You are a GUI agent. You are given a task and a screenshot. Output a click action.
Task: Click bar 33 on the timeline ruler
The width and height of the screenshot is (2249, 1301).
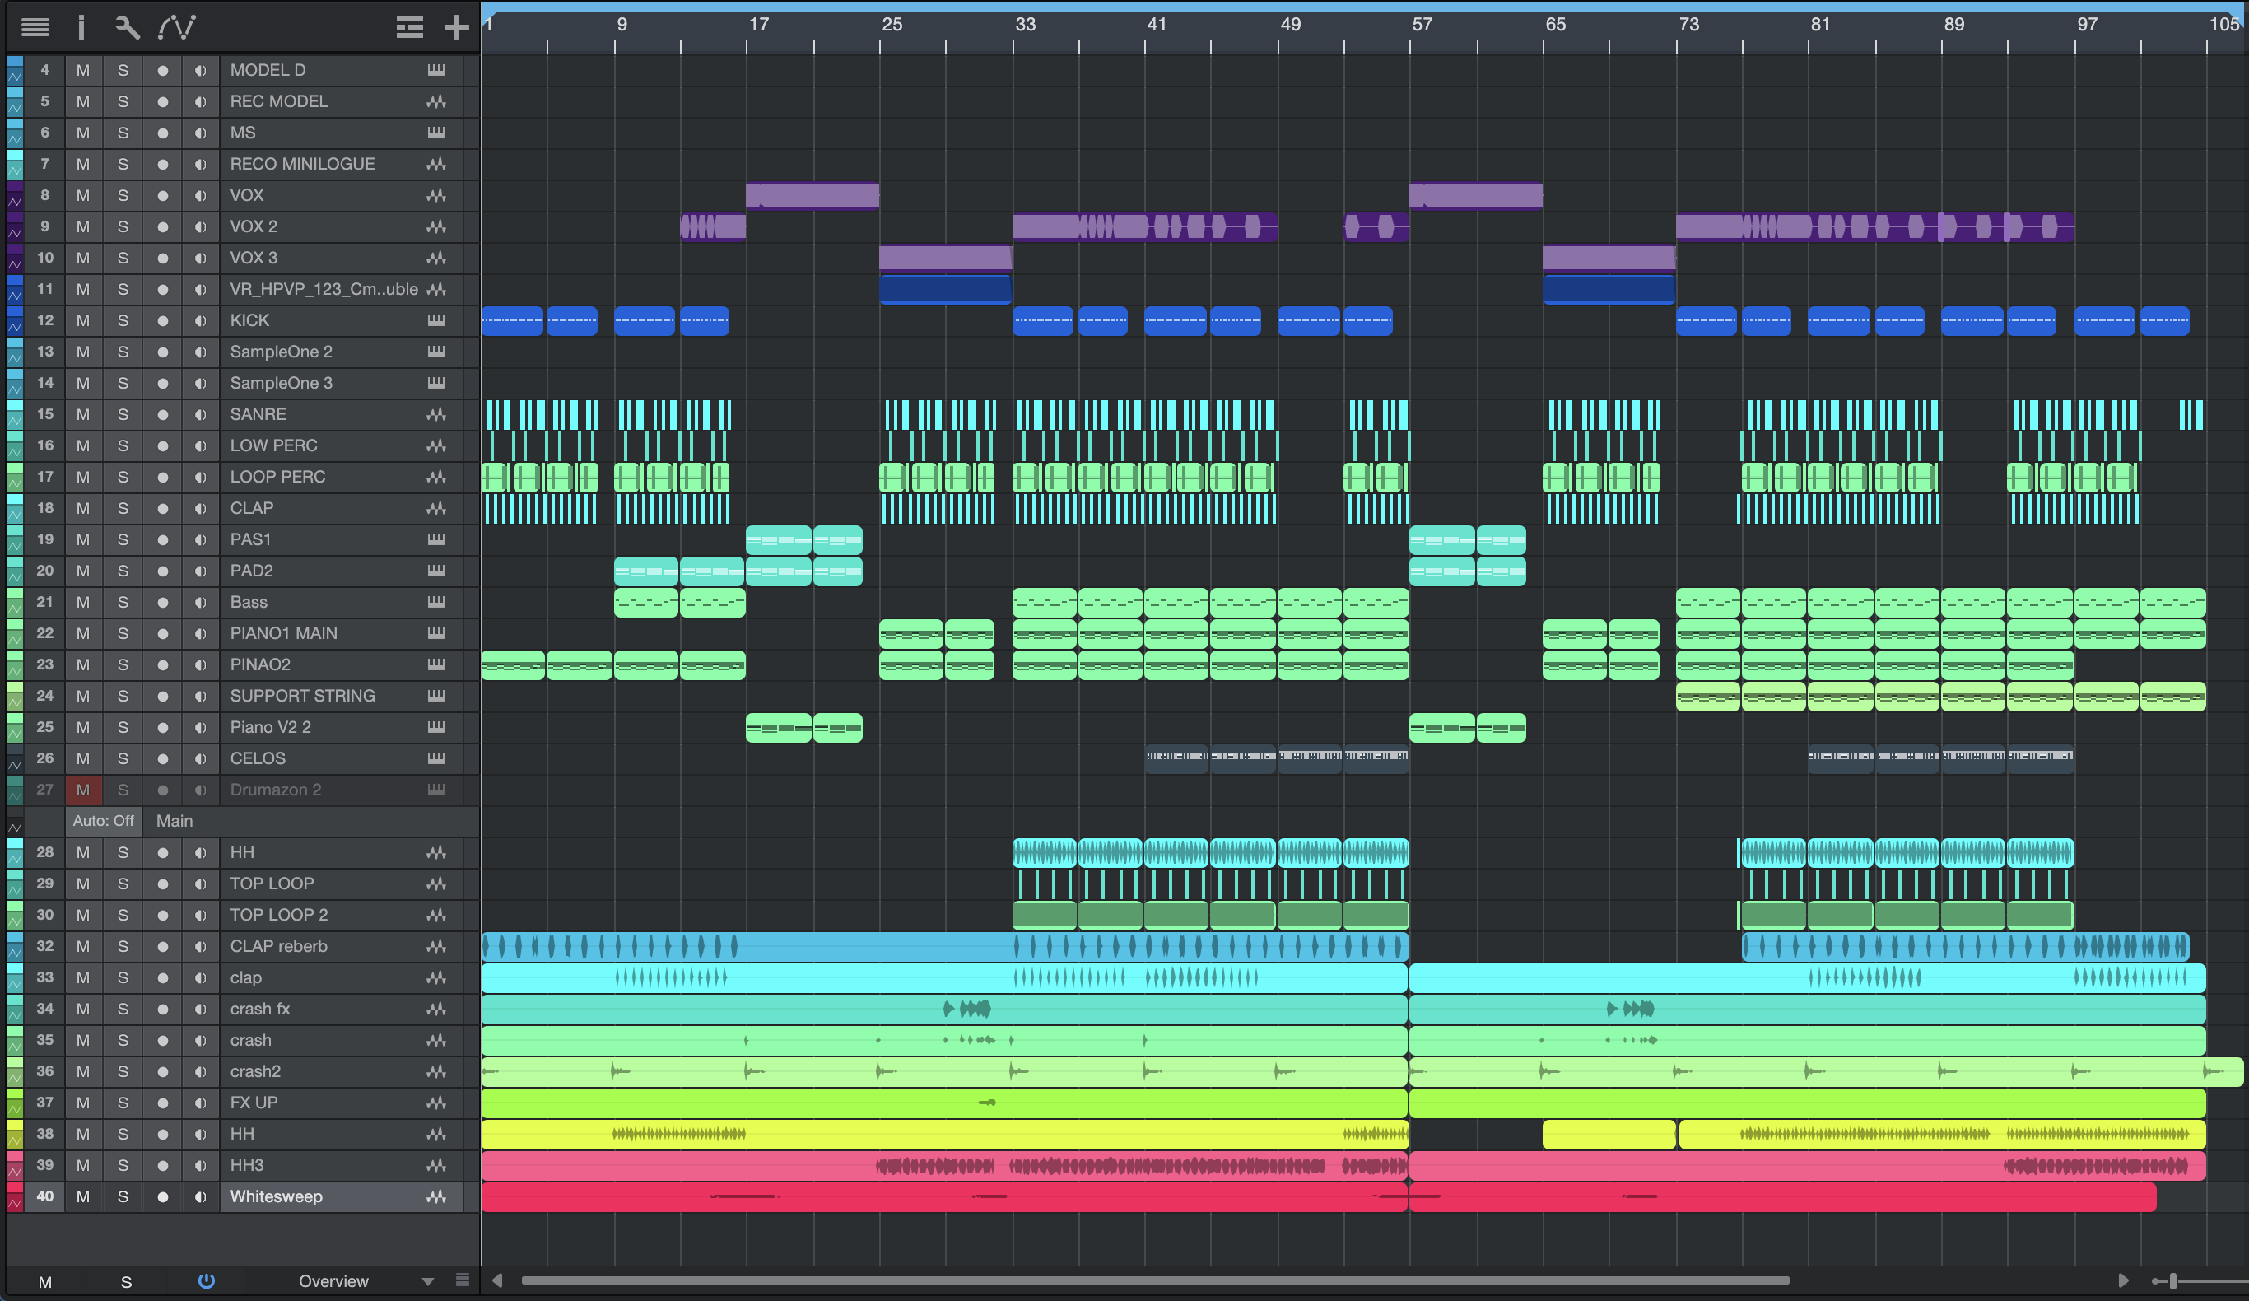[1025, 25]
